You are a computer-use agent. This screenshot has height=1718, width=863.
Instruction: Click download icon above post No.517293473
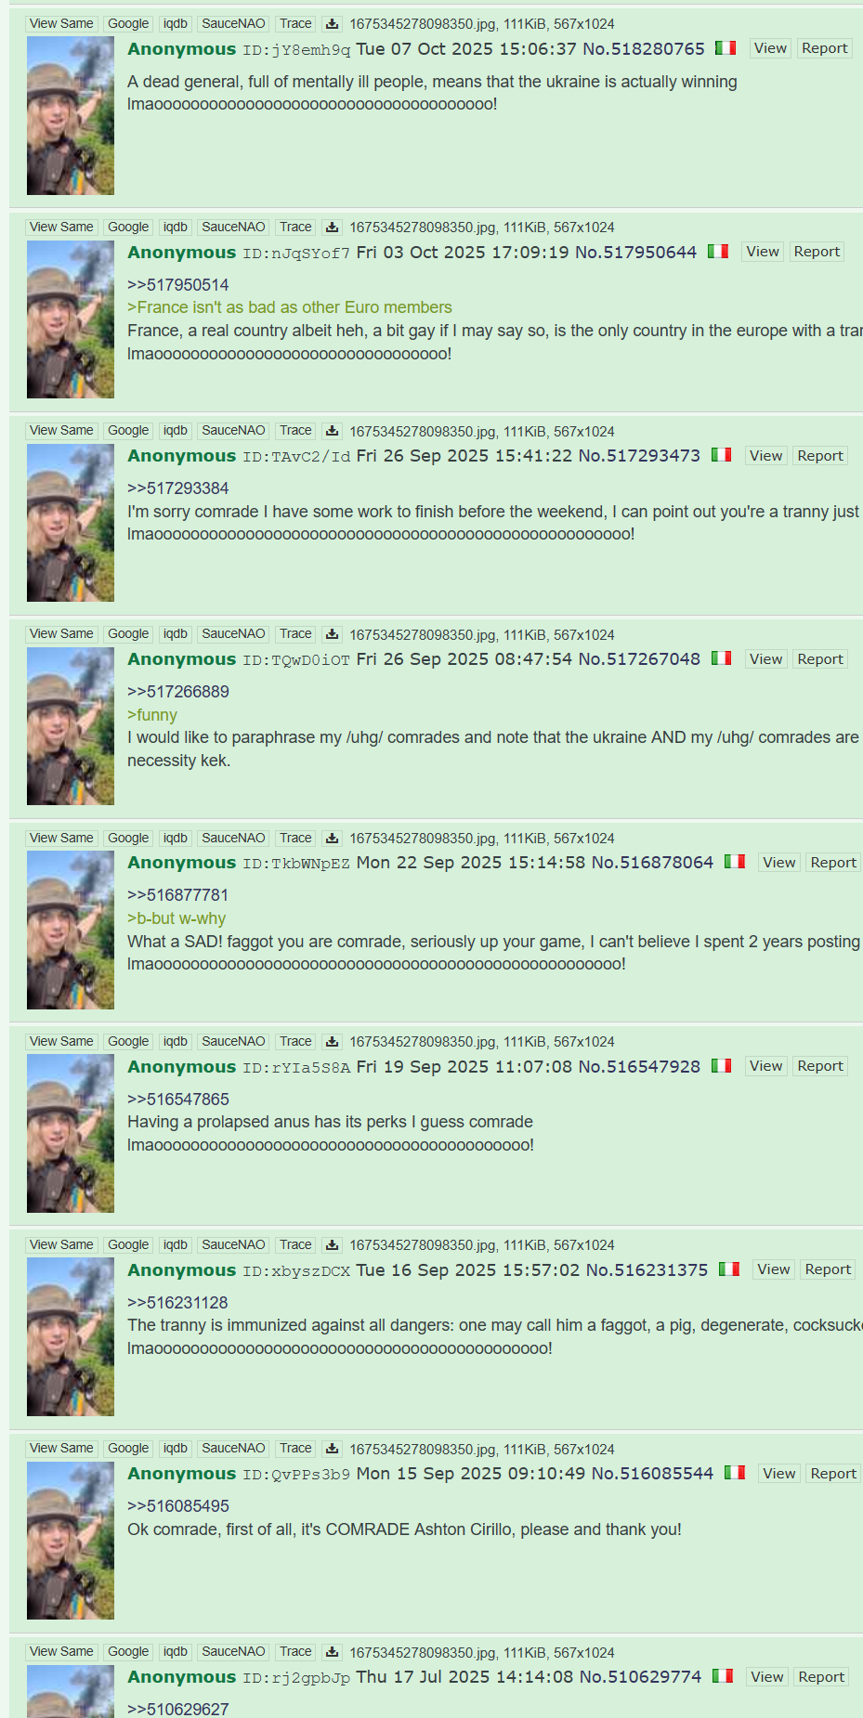click(332, 430)
